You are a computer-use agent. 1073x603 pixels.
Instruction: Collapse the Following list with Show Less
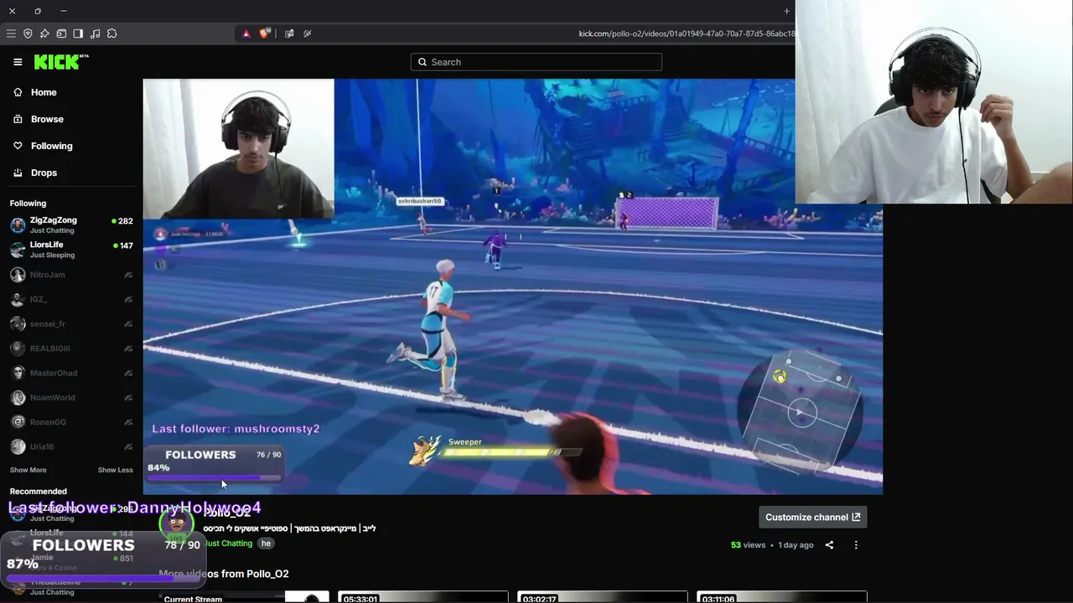[x=116, y=470]
